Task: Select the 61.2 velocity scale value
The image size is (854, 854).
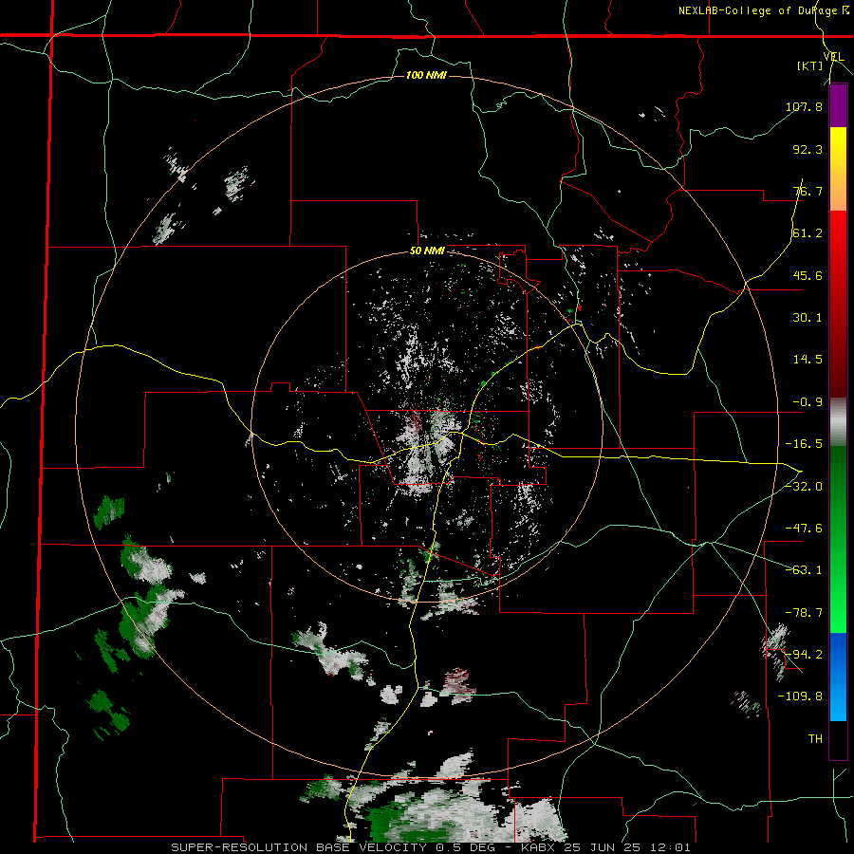Action: pyautogui.click(x=808, y=233)
